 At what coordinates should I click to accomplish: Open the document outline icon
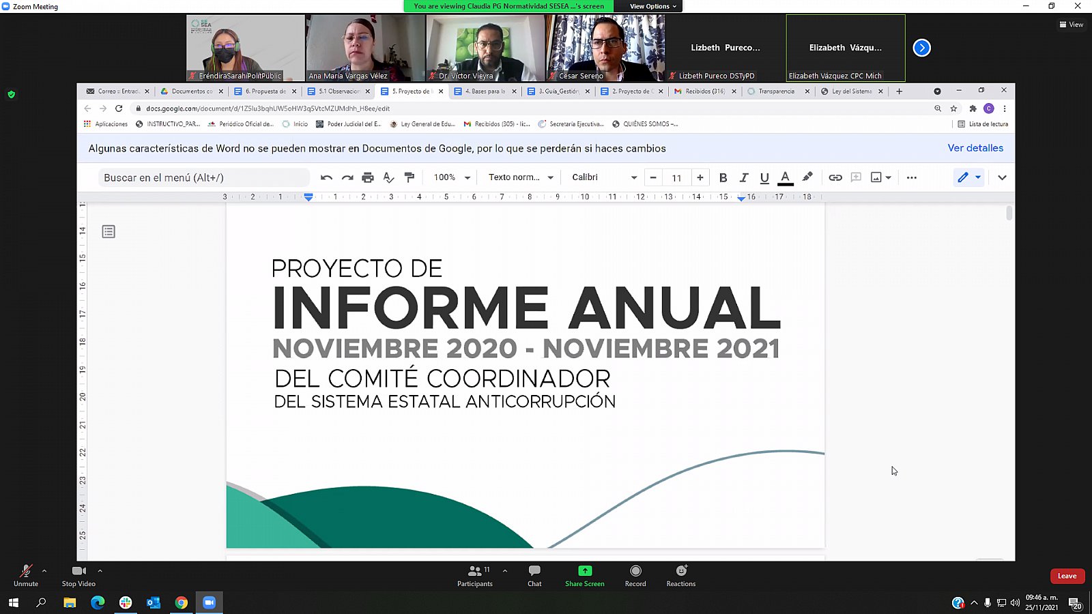(x=109, y=232)
